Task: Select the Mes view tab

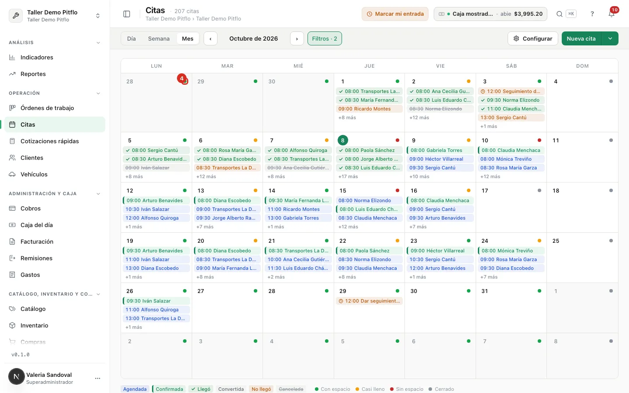Action: click(x=188, y=38)
